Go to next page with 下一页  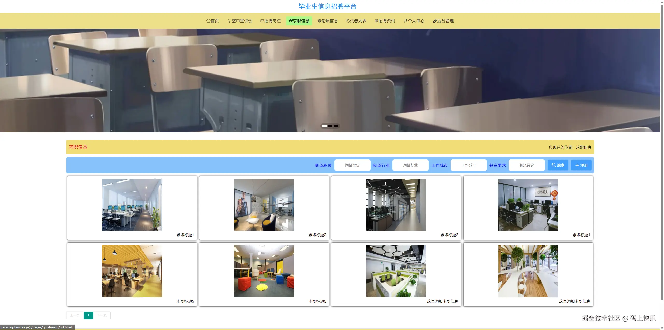(102, 315)
